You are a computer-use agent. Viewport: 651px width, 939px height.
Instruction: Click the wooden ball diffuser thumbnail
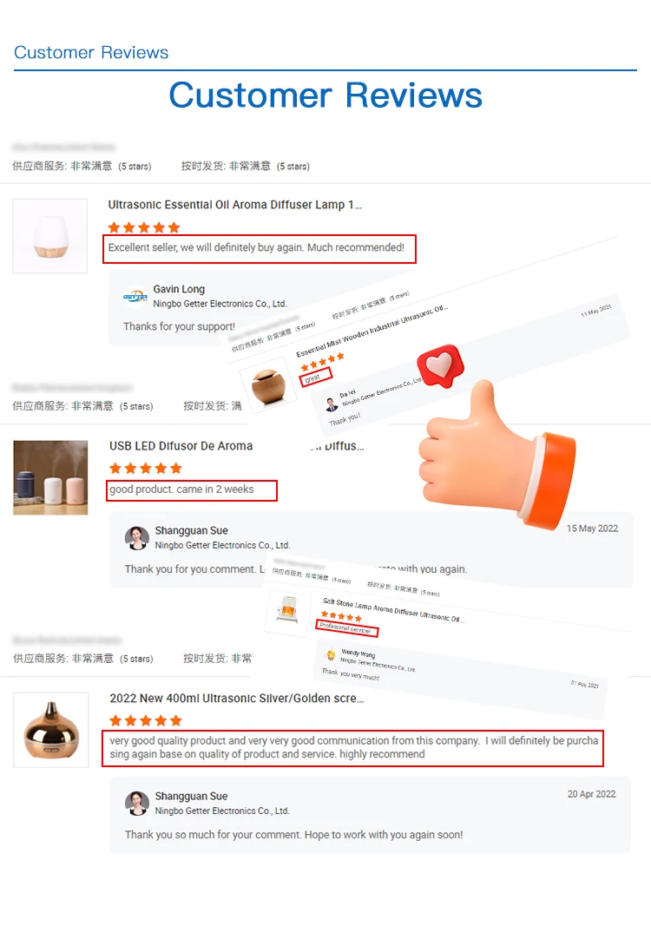coord(269,385)
